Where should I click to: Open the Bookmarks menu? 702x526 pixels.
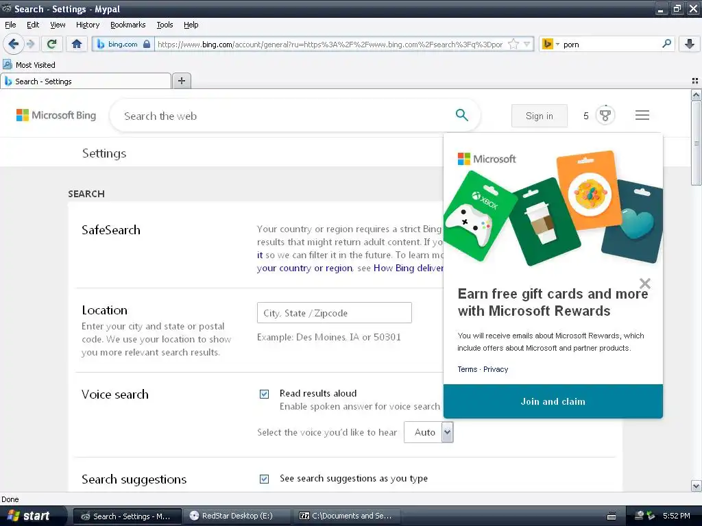coord(128,25)
